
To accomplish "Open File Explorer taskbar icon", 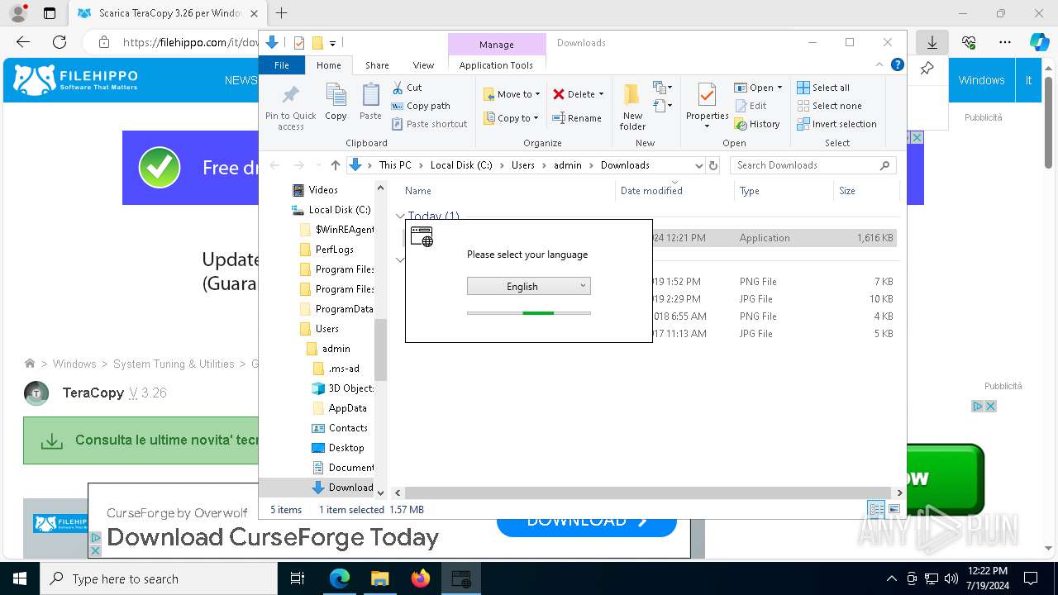I will pyautogui.click(x=380, y=578).
